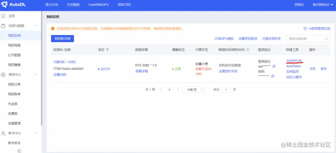Click the search magnifier icon
Screen dimensions: 336x153
326,39
